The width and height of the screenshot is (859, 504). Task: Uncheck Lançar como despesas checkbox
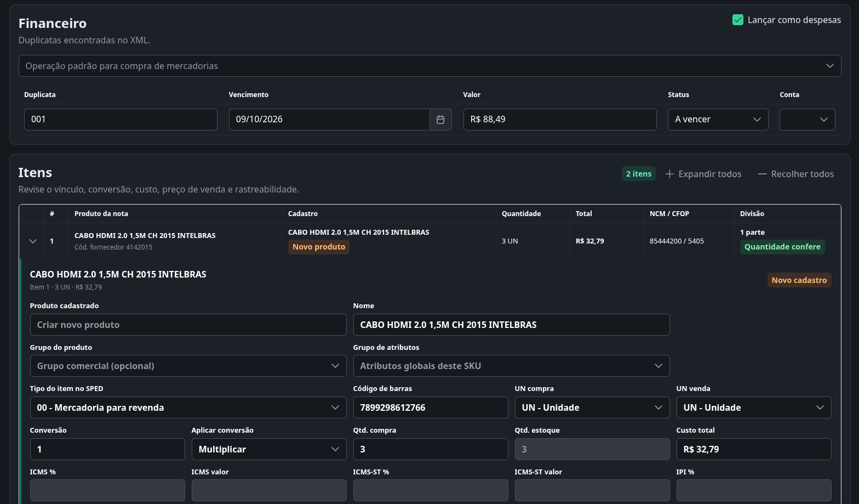click(x=738, y=20)
